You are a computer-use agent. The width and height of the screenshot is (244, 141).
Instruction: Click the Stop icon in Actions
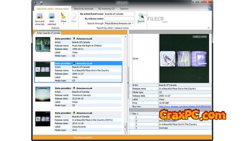[73, 16]
